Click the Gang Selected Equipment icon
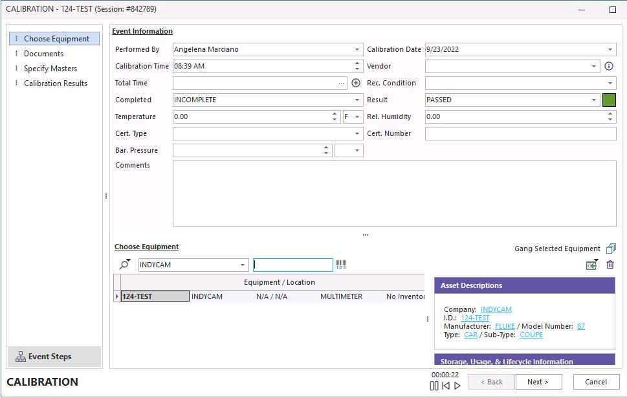The width and height of the screenshot is (627, 398). tap(611, 249)
